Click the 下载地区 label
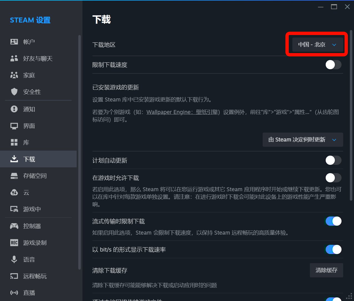The width and height of the screenshot is (354, 301). (104, 45)
